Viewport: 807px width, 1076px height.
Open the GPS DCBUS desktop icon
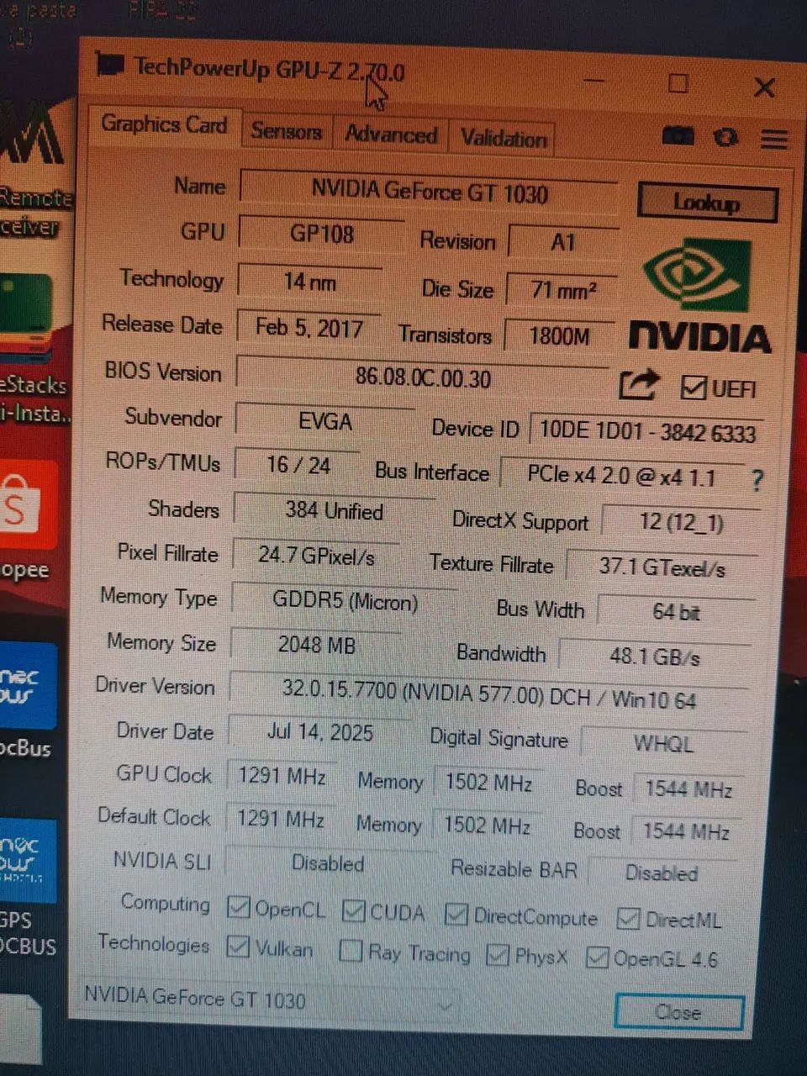[x=29, y=889]
